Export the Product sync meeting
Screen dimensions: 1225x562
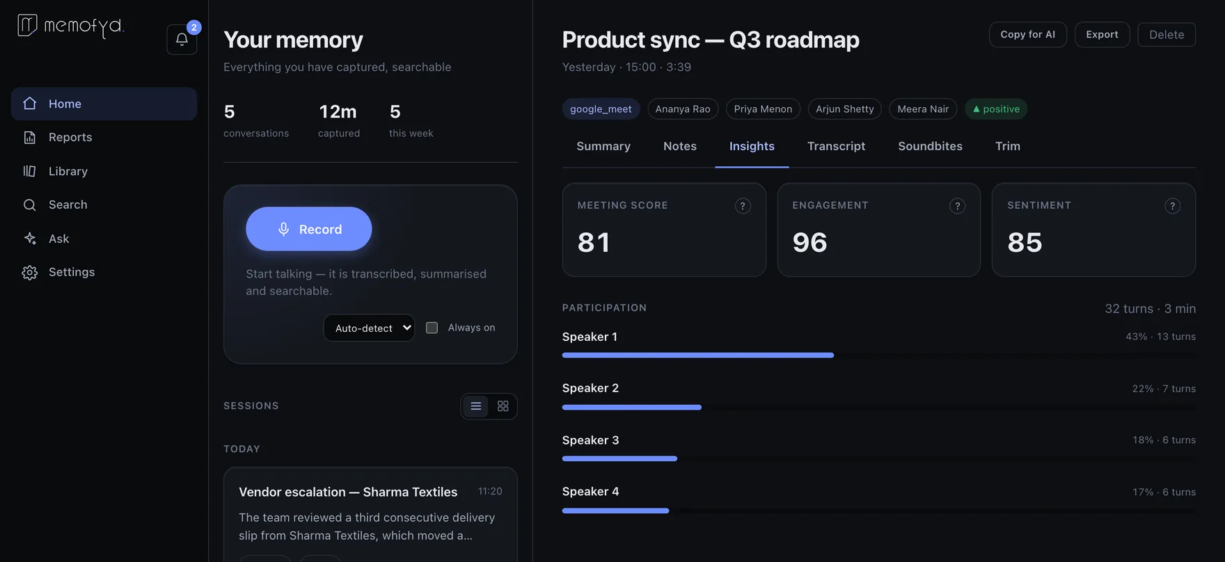(1102, 35)
